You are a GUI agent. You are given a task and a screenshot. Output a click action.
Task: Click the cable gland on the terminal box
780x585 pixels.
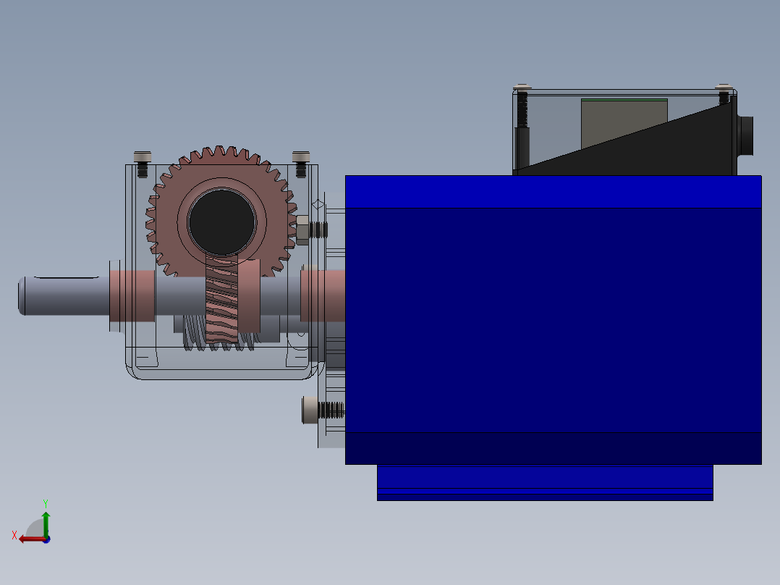click(x=745, y=136)
